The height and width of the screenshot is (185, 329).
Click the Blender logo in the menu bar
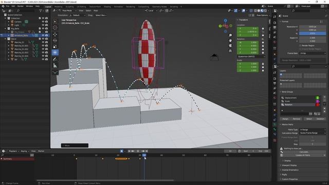click(3, 6)
